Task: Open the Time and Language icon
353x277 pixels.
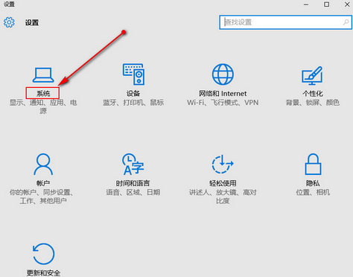Action: click(133, 164)
